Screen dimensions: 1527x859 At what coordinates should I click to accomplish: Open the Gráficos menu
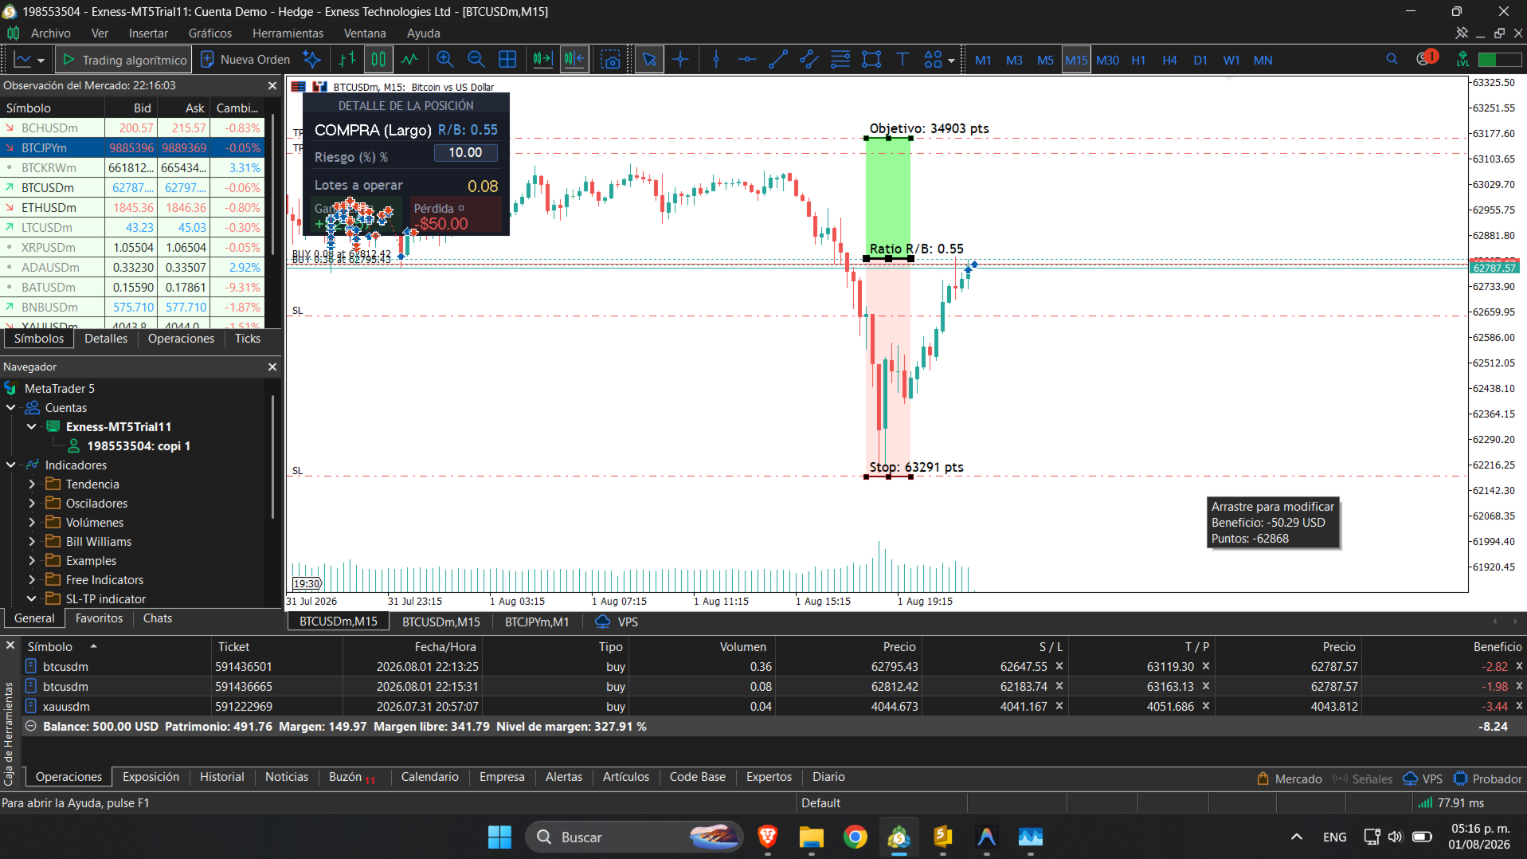(210, 33)
